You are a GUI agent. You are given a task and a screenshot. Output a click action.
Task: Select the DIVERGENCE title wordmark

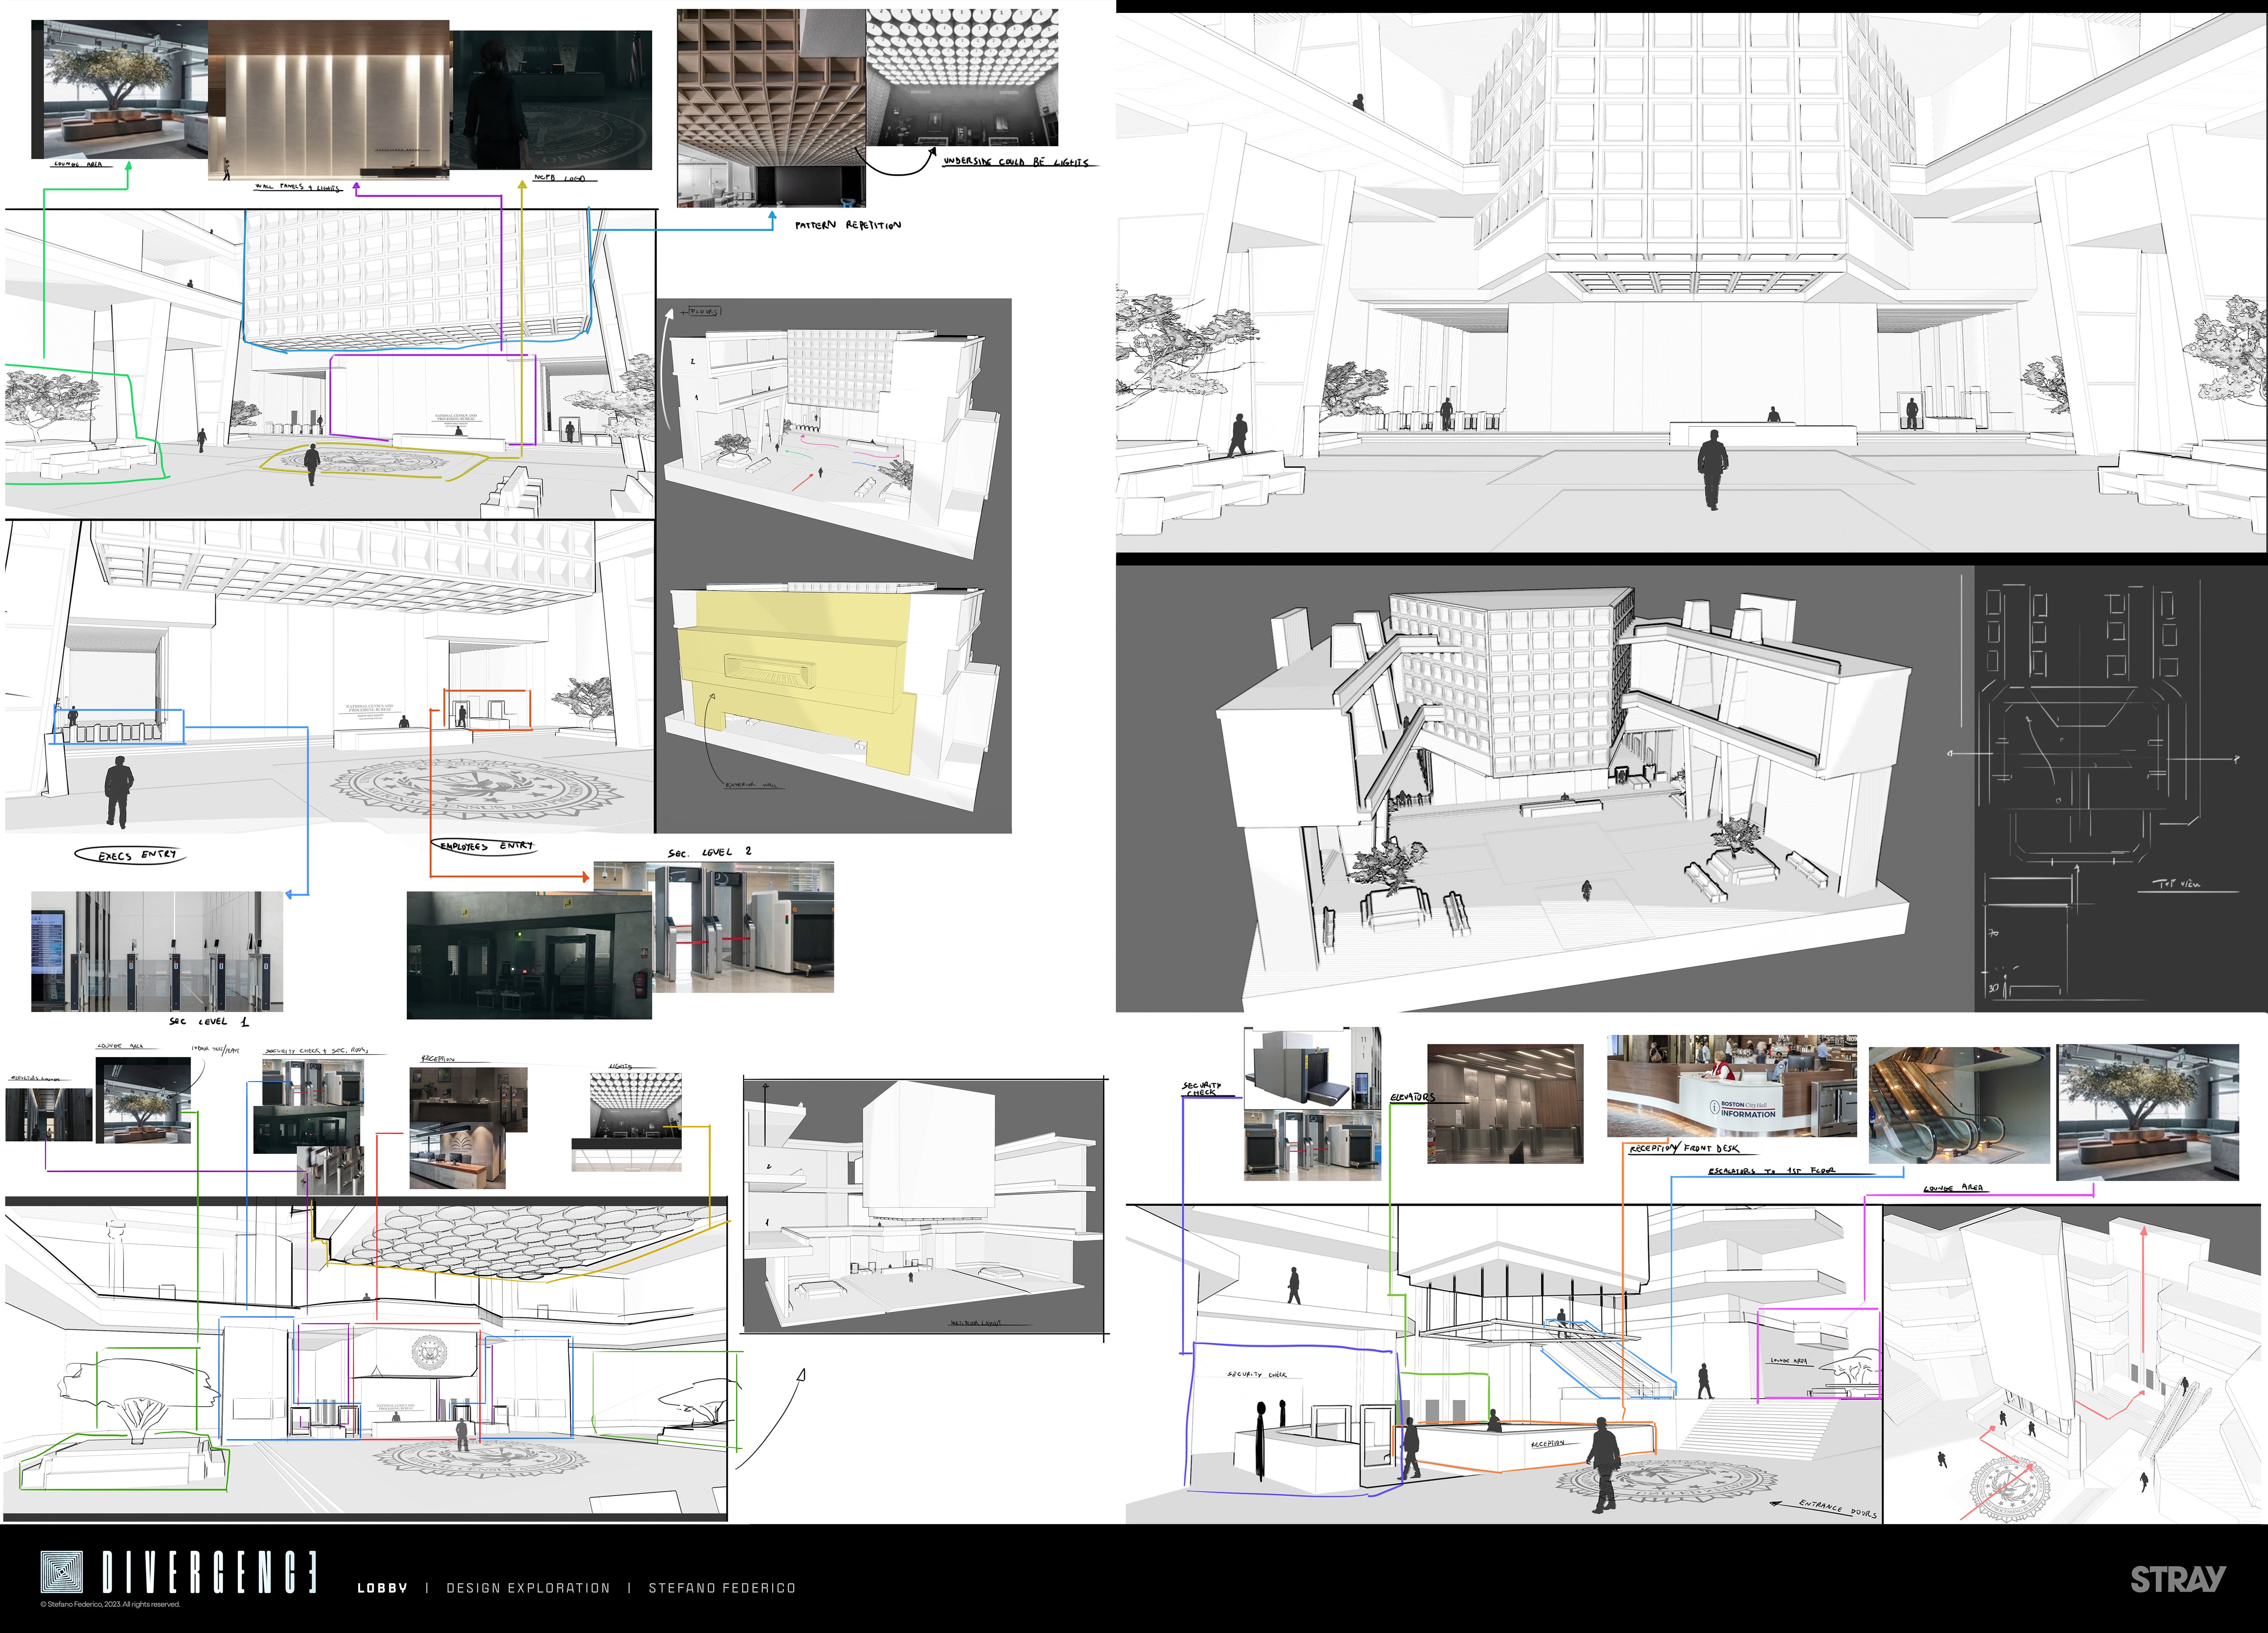[210, 1572]
